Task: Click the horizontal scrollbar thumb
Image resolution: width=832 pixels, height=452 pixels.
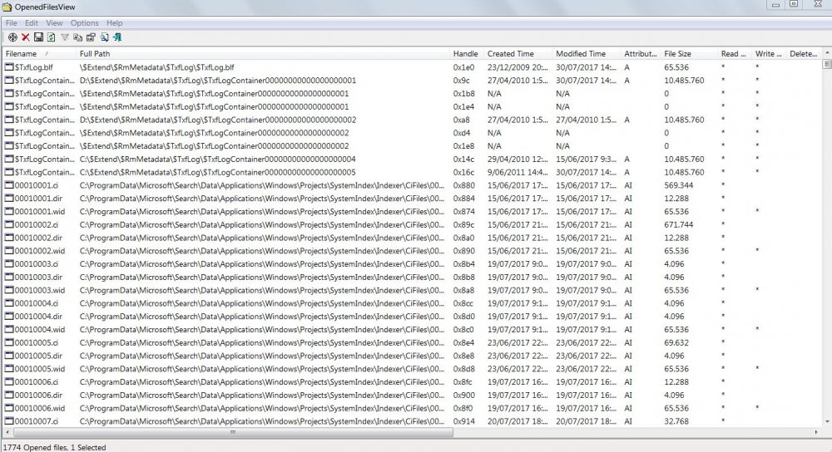Action: click(232, 432)
